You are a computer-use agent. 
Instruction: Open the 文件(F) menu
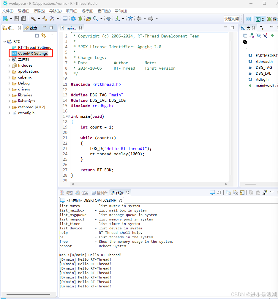[x=7, y=11]
